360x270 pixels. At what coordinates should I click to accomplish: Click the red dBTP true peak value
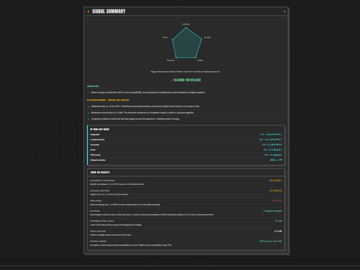pyautogui.click(x=277, y=201)
